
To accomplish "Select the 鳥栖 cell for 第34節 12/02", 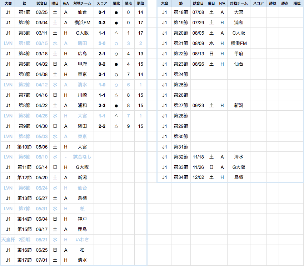I will point(239,177).
